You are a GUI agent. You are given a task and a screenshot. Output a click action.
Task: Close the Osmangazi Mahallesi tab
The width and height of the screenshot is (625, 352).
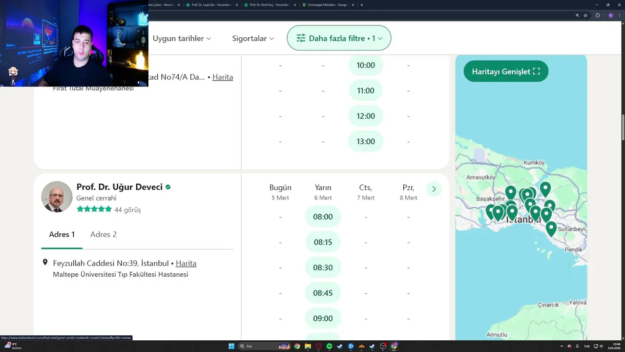coord(352,5)
